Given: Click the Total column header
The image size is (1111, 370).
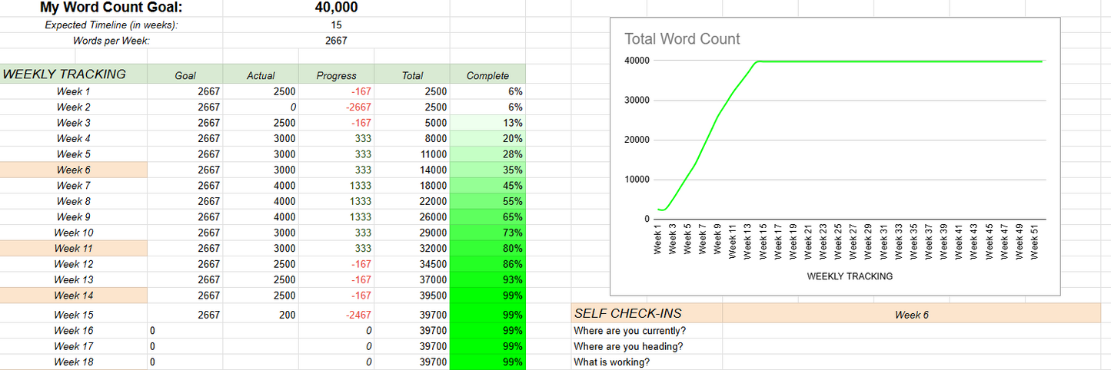Looking at the screenshot, I should pyautogui.click(x=412, y=75).
